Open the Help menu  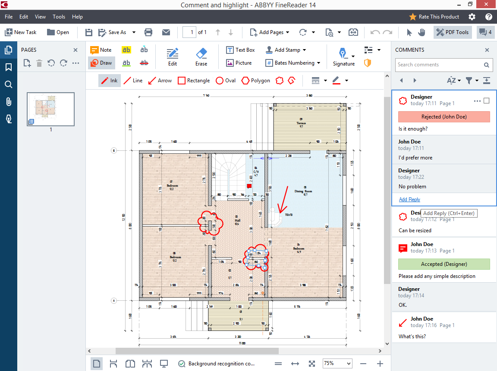tap(77, 17)
